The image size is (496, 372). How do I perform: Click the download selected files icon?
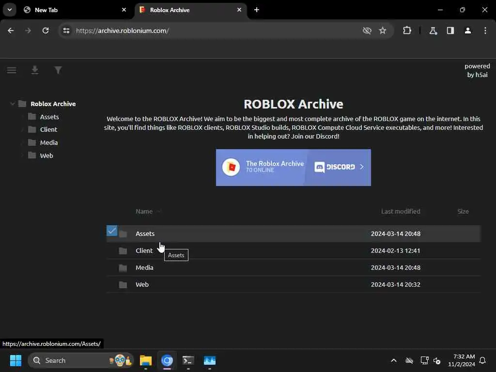coord(35,70)
